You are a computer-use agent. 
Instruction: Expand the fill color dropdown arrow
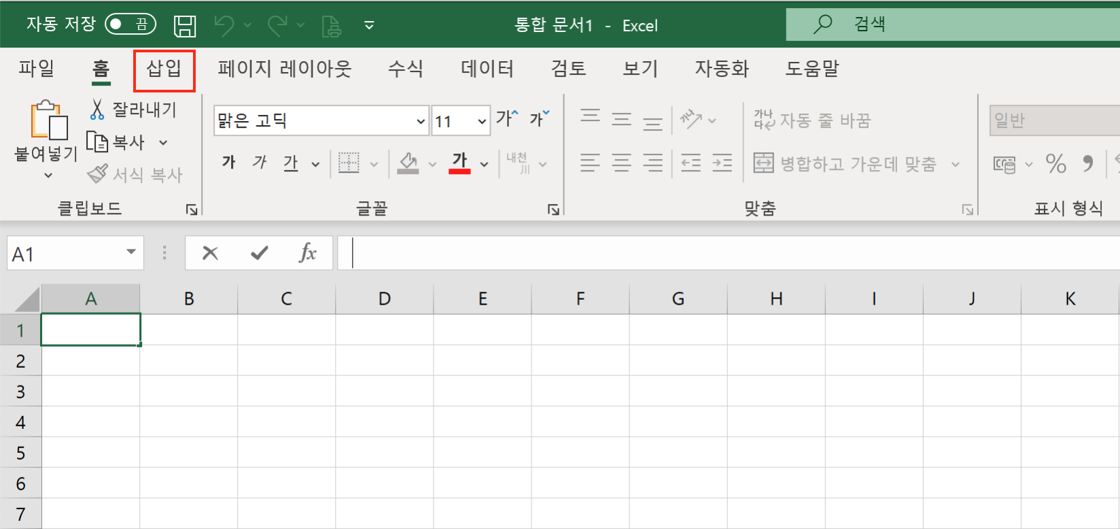[432, 164]
